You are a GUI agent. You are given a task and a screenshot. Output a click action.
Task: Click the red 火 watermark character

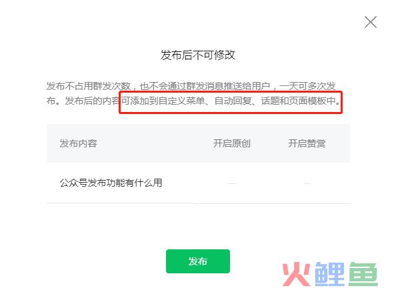click(296, 274)
